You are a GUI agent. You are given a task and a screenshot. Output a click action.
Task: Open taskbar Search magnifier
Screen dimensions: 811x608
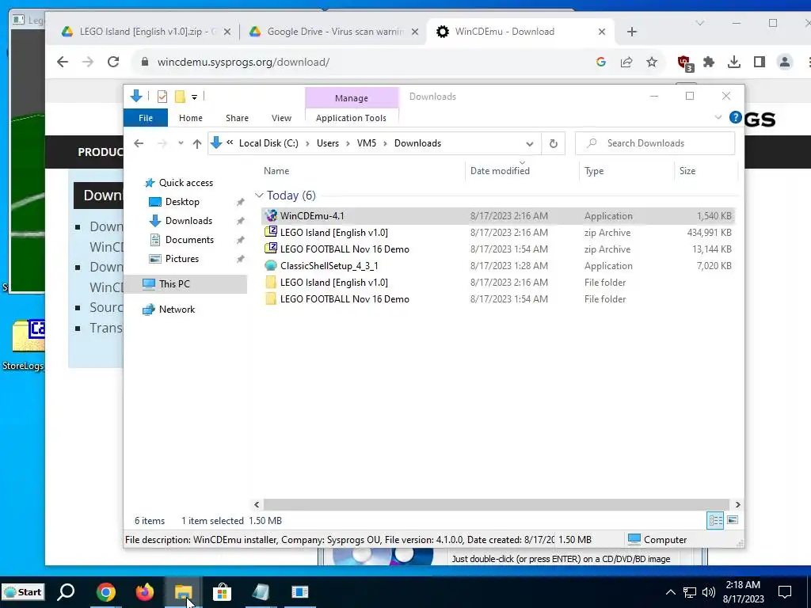pos(67,592)
